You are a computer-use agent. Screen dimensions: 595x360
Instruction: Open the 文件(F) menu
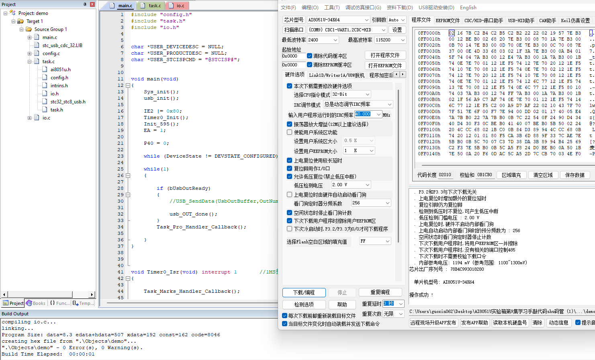pyautogui.click(x=288, y=7)
